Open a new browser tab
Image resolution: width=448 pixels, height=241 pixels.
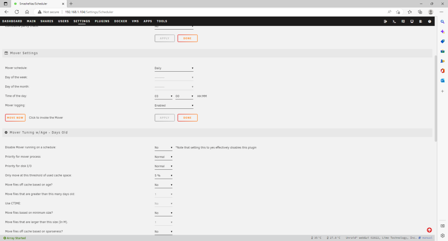[71, 4]
